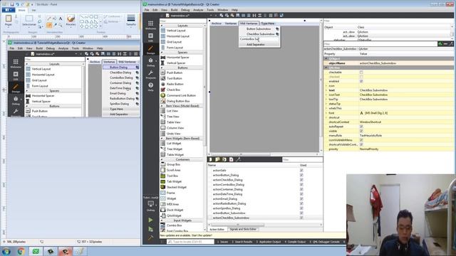The height and width of the screenshot is (256, 456).
Task: Open Application Output pane
Action: [269, 242]
